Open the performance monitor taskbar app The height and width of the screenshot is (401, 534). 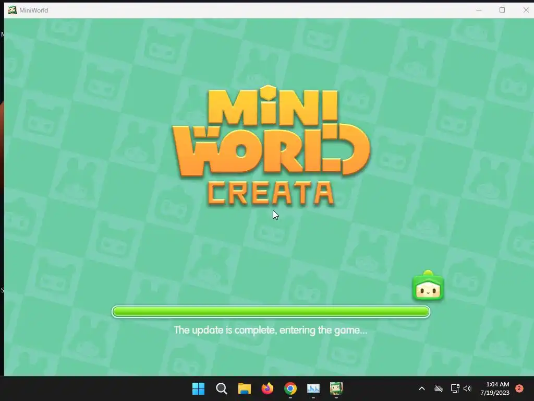(313, 388)
